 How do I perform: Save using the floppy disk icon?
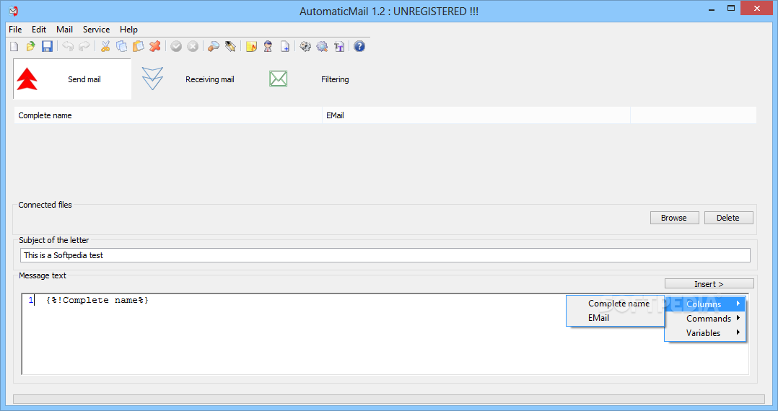(x=47, y=47)
